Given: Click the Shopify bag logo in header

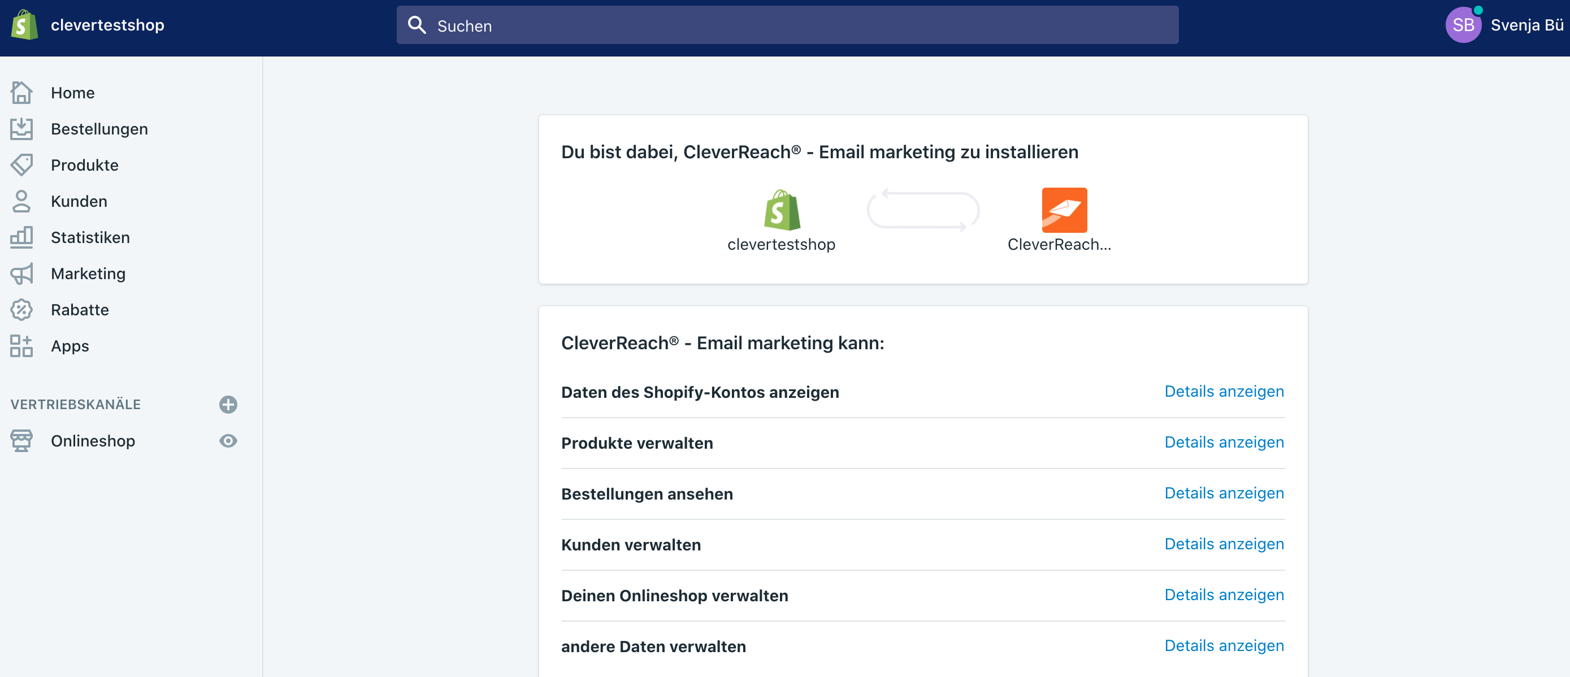Looking at the screenshot, I should [x=24, y=25].
